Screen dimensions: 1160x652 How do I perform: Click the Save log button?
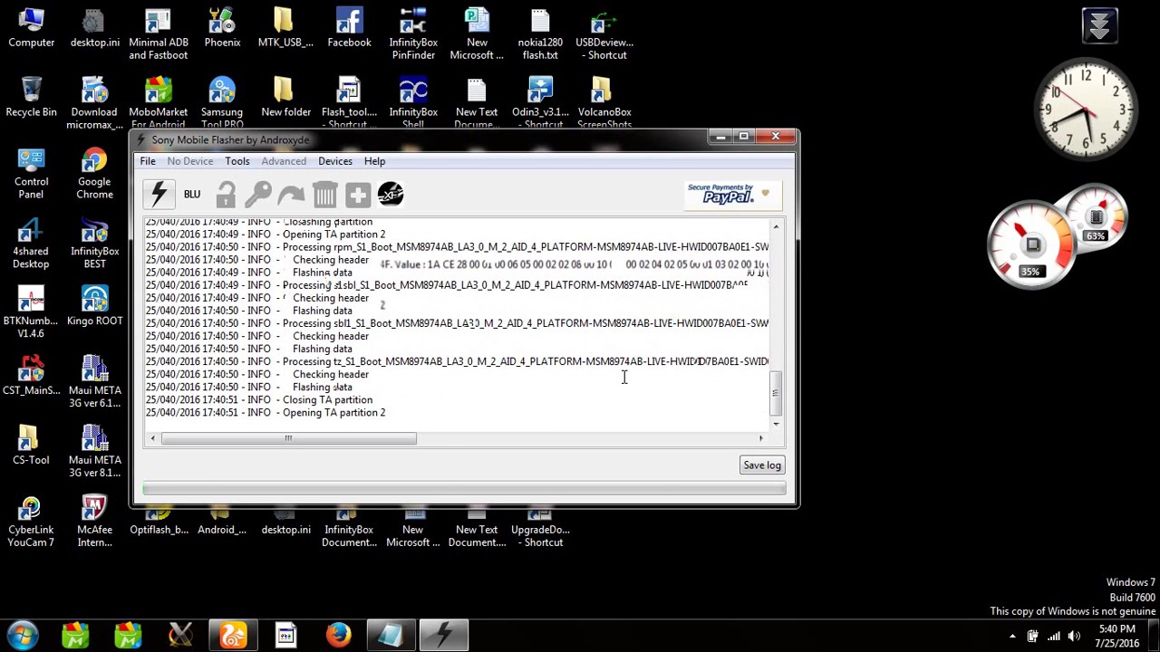point(762,465)
